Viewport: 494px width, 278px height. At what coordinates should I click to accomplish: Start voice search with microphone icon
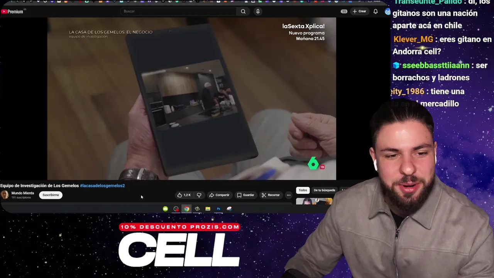point(258,11)
